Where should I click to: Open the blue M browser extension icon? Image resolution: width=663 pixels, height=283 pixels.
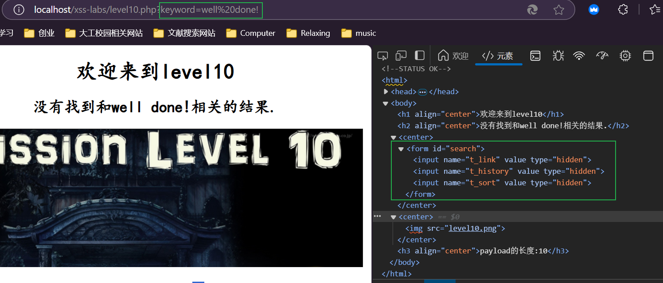pos(594,9)
